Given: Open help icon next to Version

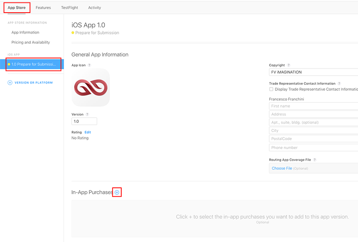Looking at the screenshot, I should click(87, 114).
